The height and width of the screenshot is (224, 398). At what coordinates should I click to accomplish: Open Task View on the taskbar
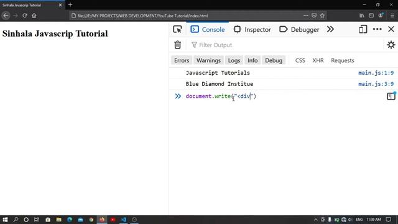click(37, 220)
